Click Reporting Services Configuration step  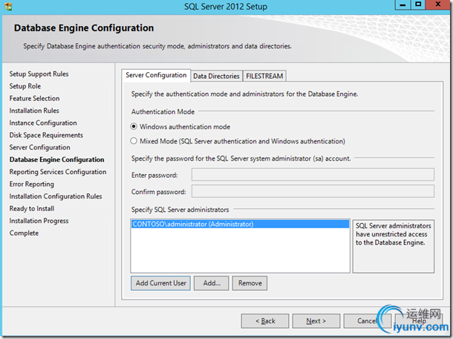click(58, 172)
